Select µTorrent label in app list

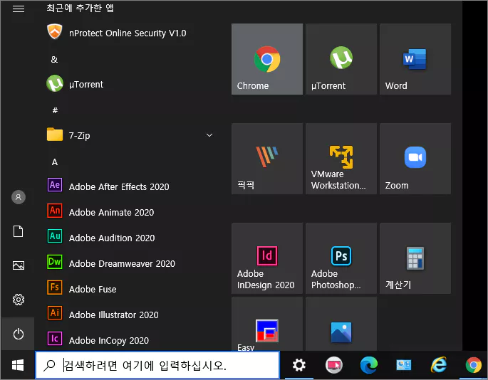point(86,84)
